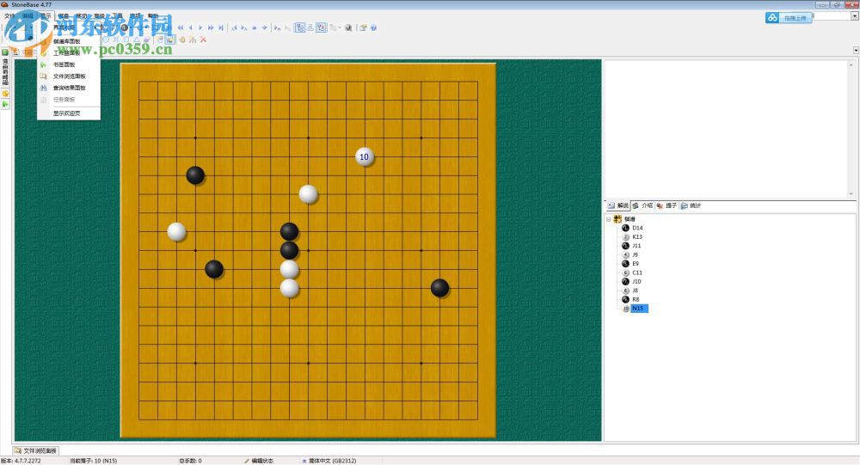Screen dimensions: 860x465
Task: Open the blue help question mark icon
Action: pyautogui.click(x=373, y=28)
